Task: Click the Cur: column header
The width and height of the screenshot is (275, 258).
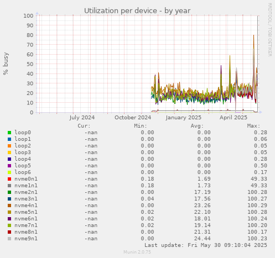Action: [84, 126]
